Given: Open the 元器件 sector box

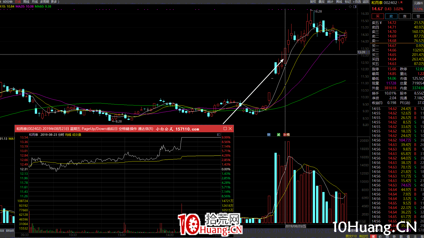Looking at the screenshot, I should coord(418,6).
